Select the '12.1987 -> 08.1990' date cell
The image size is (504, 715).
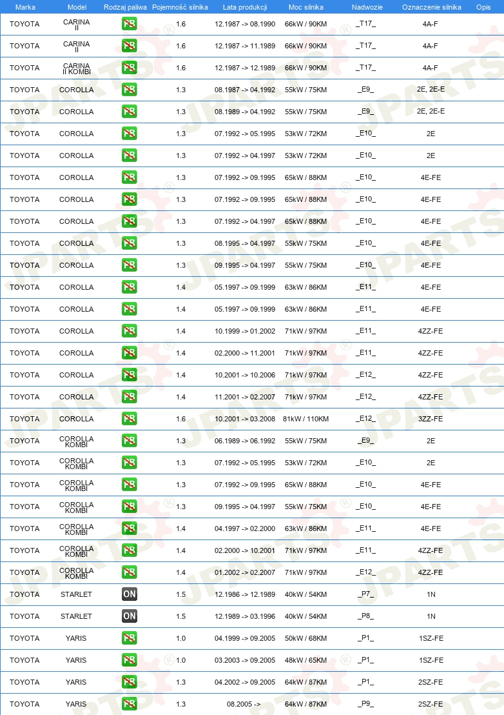point(245,24)
